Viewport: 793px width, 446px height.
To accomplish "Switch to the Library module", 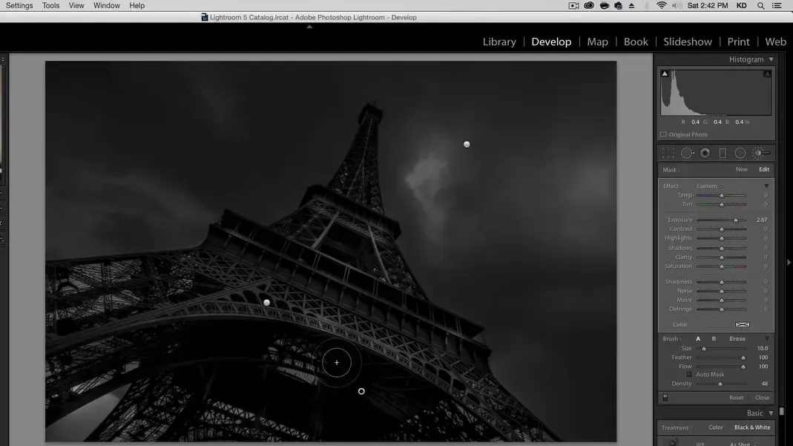I will tap(499, 42).
